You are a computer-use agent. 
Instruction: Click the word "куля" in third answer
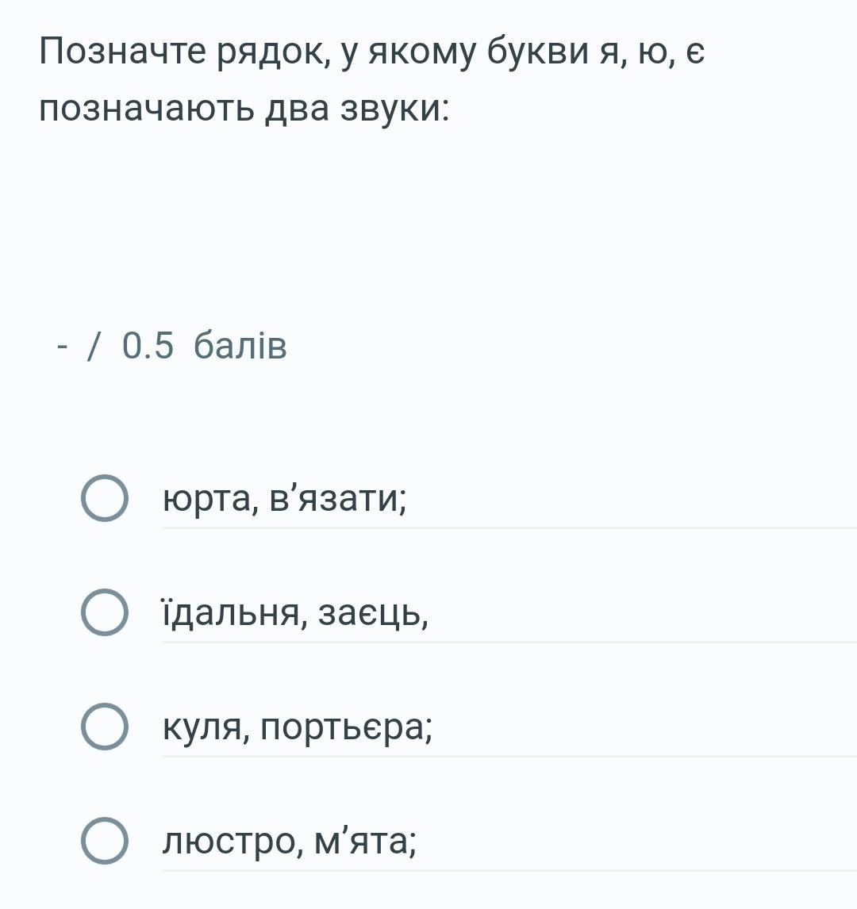[202, 728]
